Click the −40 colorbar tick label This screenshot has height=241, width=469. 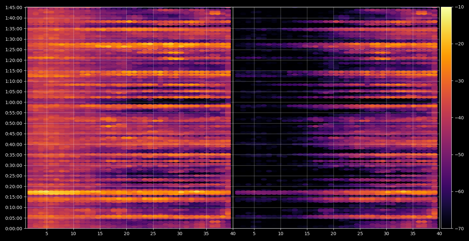(459, 118)
